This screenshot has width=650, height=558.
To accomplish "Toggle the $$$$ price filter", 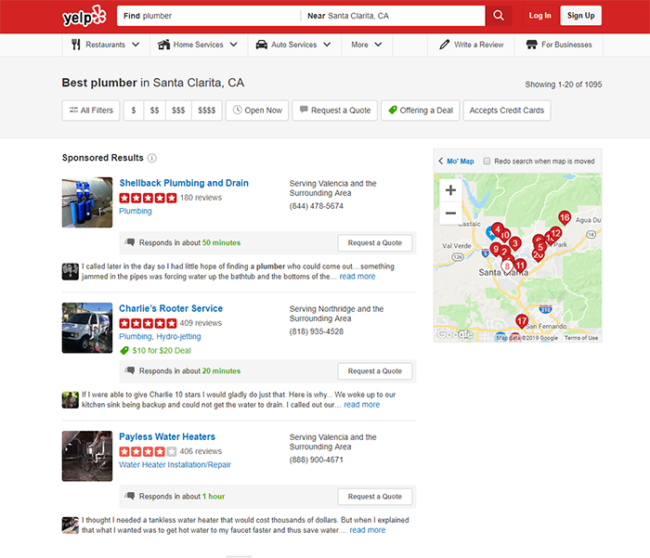I will [x=207, y=110].
